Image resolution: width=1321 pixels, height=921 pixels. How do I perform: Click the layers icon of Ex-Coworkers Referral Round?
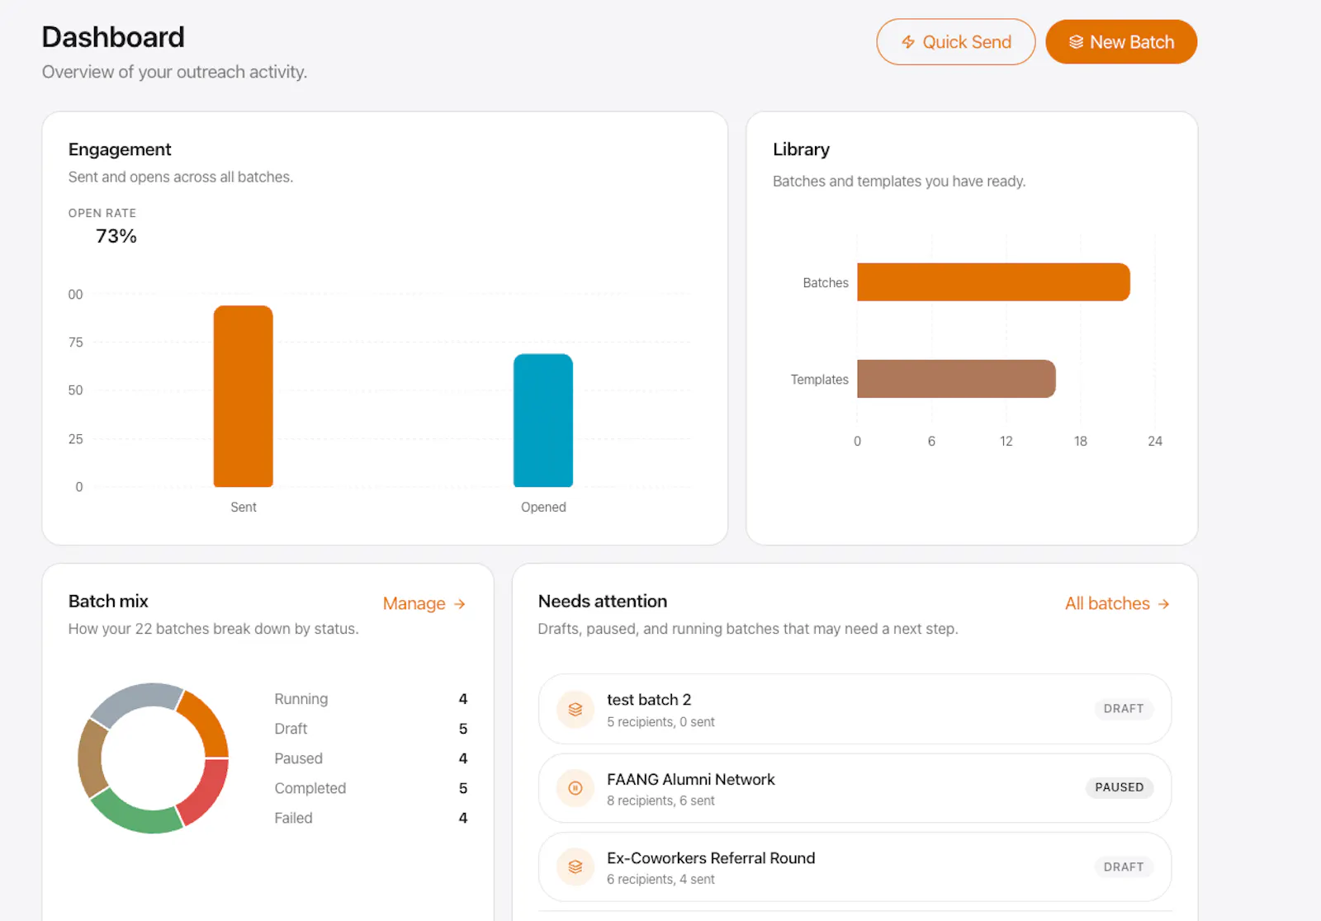click(575, 867)
